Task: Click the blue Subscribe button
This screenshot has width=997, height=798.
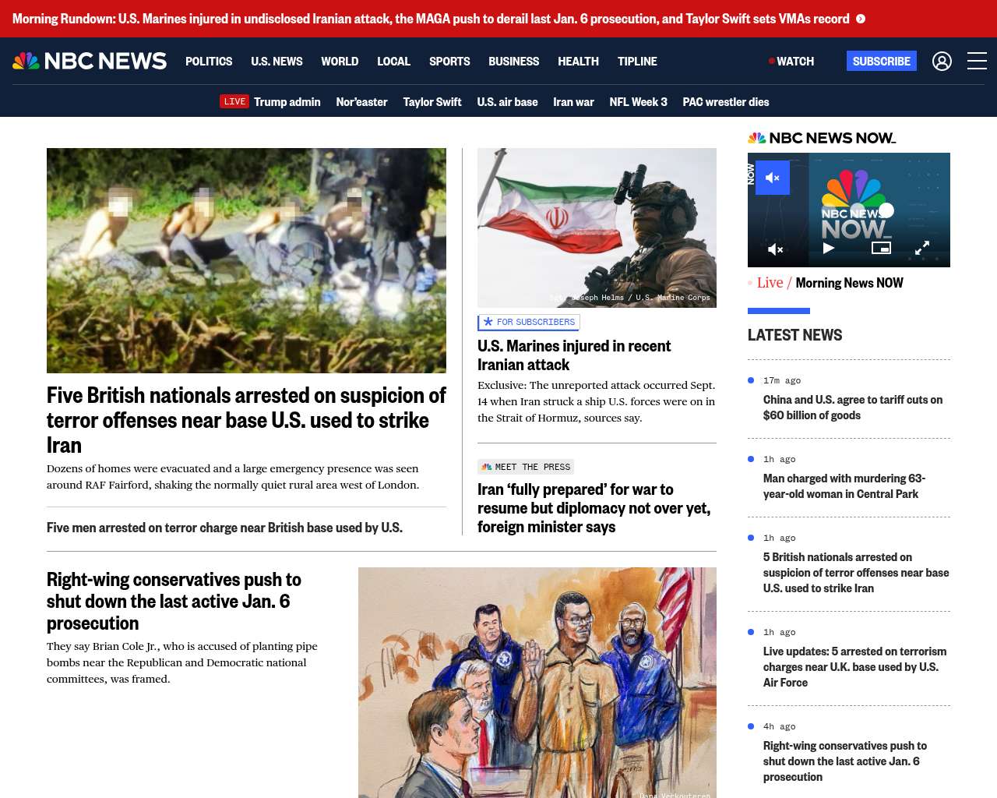Action: pos(881,61)
